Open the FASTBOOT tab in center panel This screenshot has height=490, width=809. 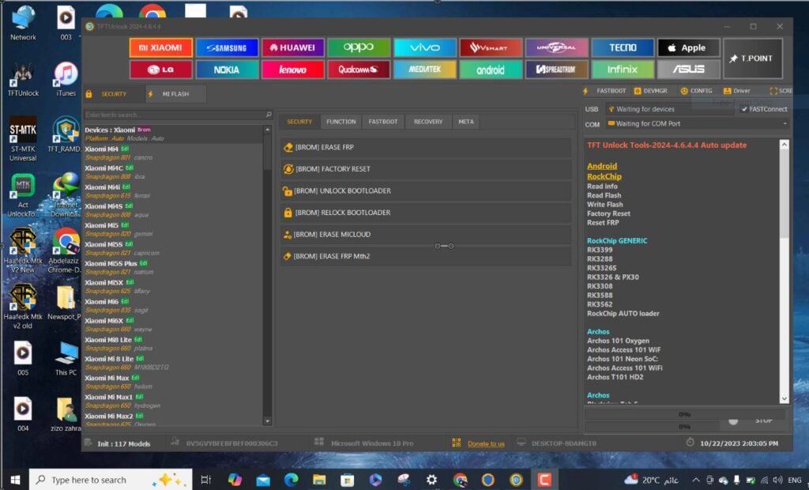pyautogui.click(x=383, y=122)
